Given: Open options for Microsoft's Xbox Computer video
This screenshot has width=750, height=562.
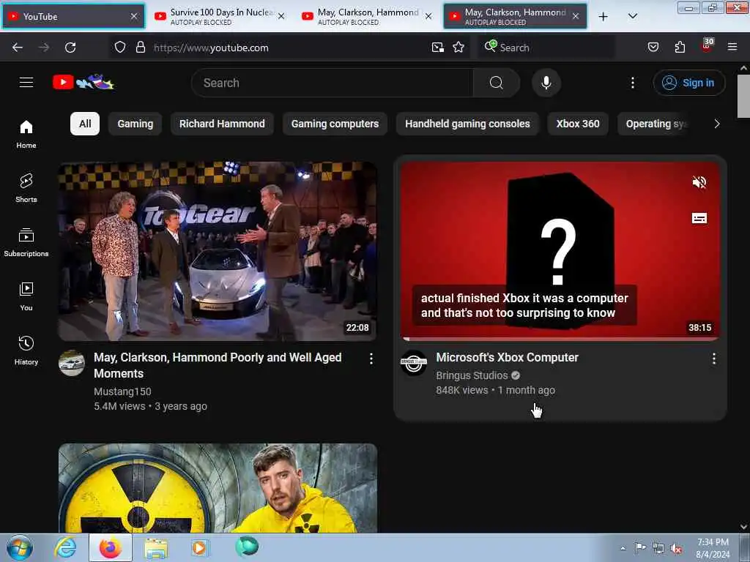Looking at the screenshot, I should 713,359.
